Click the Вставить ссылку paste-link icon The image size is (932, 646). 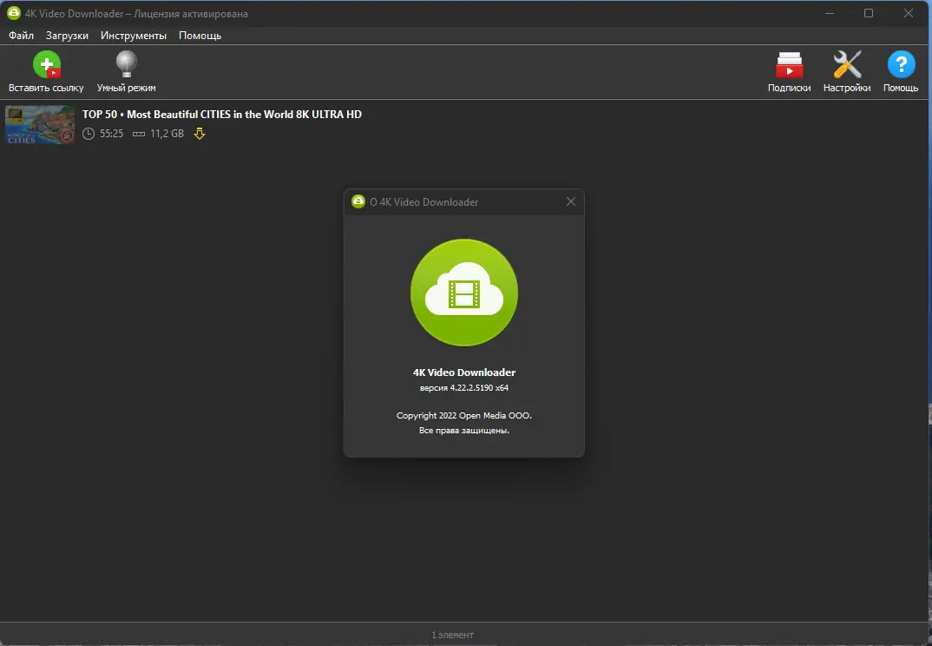click(46, 63)
